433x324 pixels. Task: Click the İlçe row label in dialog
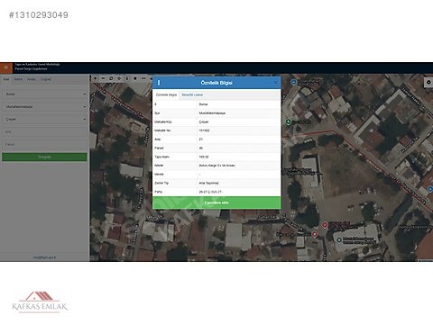157,113
